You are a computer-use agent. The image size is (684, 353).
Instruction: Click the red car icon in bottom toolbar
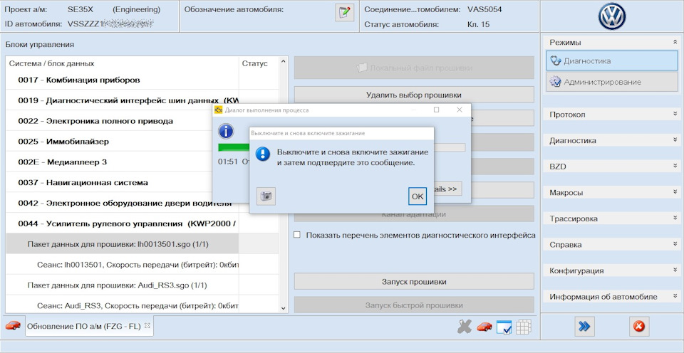click(484, 327)
